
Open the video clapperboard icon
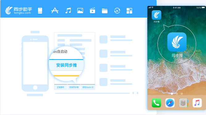(92, 10)
